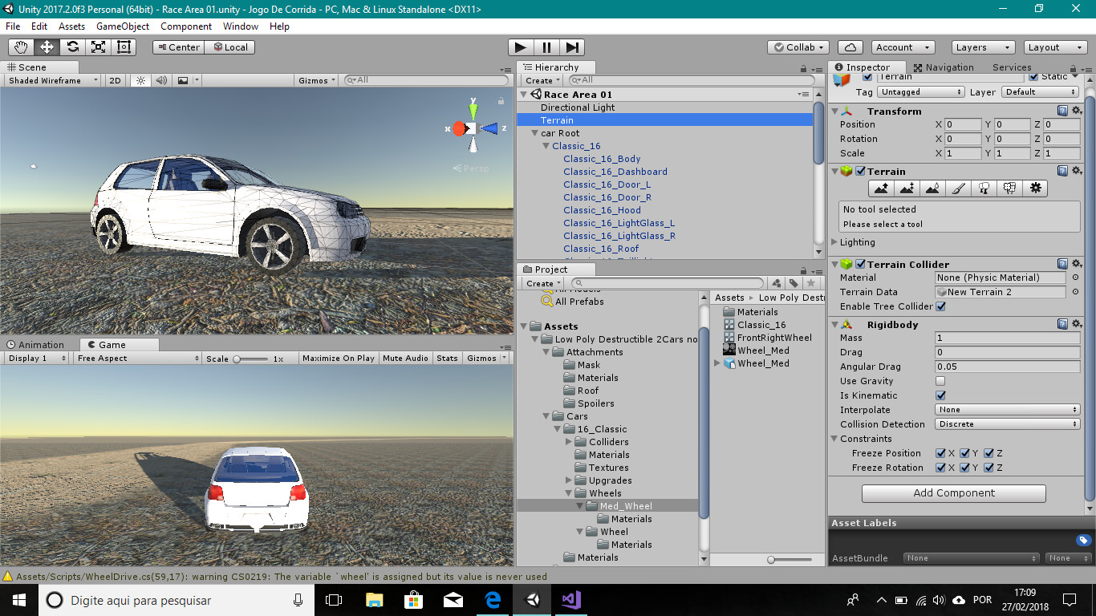Viewport: 1096px width, 616px height.
Task: Adjust the Game view Scale slider
Action: click(x=241, y=359)
